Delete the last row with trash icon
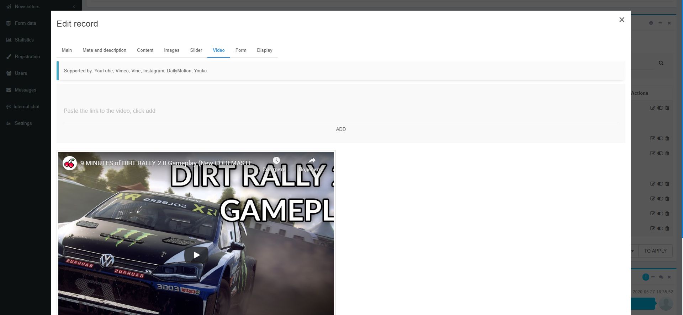Screen dimensions: 683x315 pyautogui.click(x=667, y=228)
